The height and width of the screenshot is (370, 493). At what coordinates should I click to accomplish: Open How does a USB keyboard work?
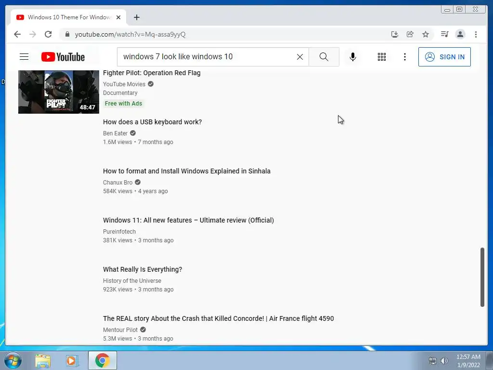coord(152,122)
